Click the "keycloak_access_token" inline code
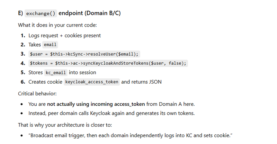Viewport: 277px width, 144px height. 92,82
